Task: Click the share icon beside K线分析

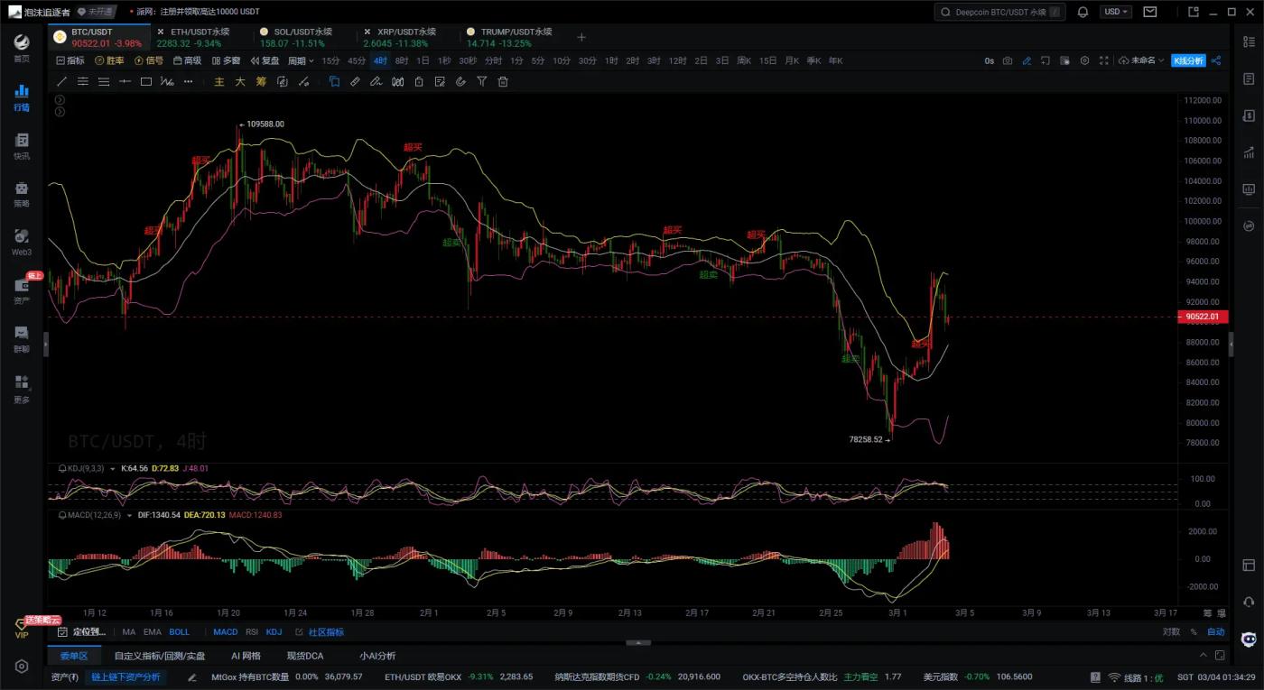Action: tap(1215, 60)
